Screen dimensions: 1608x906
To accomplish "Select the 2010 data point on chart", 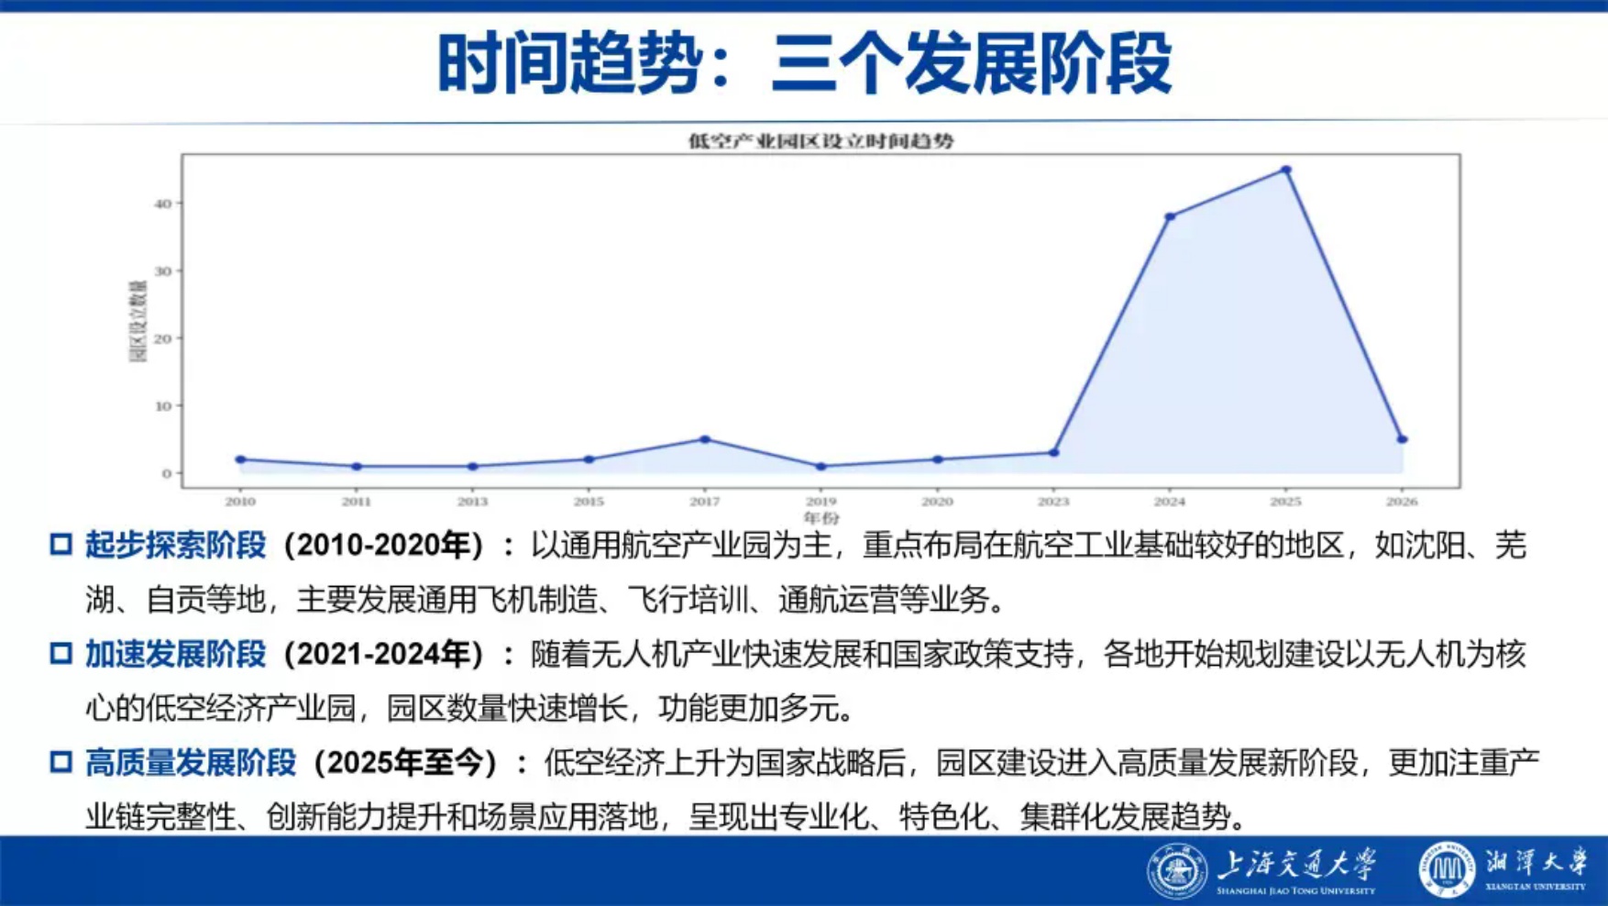I will pyautogui.click(x=240, y=459).
